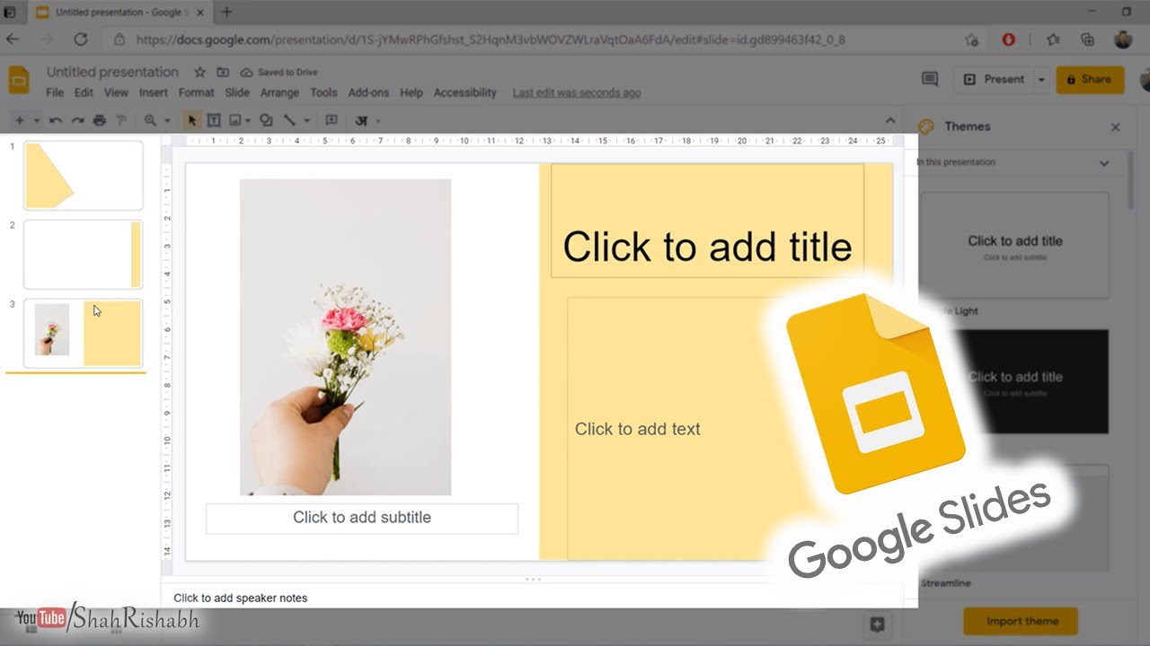The image size is (1150, 646).
Task: Select slide 1 thumbnail in filmstrip
Action: (x=83, y=175)
